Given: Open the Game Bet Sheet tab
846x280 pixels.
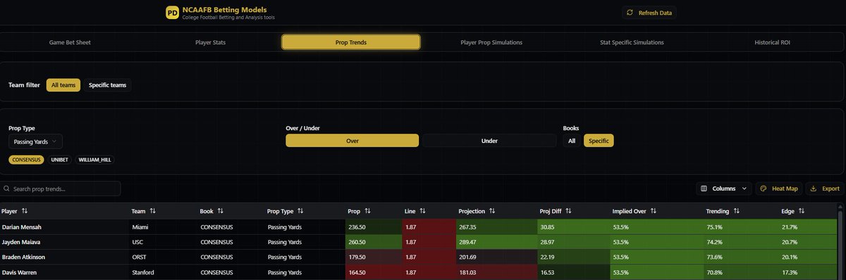Looking at the screenshot, I should 70,42.
